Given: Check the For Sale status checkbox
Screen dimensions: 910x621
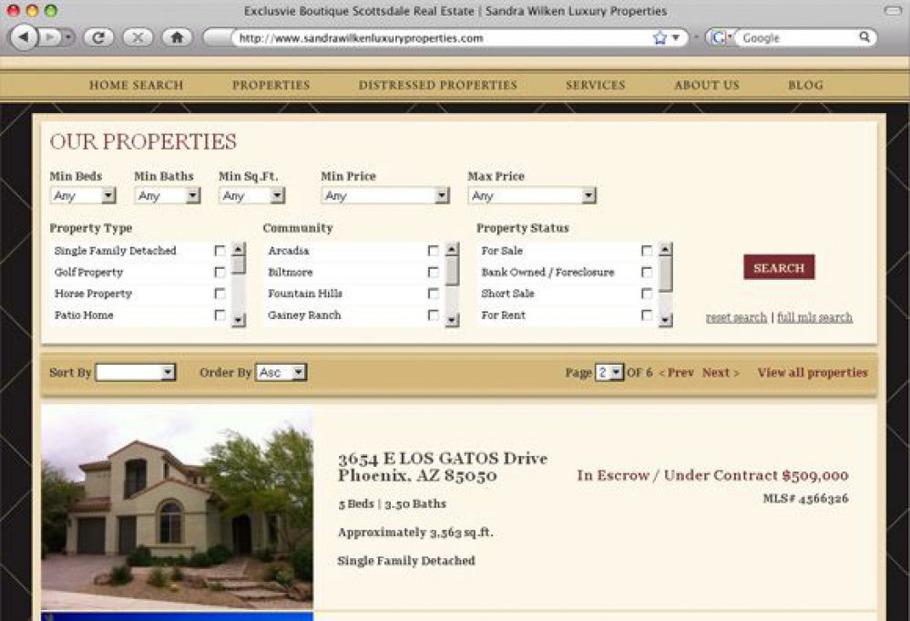Looking at the screenshot, I should [647, 251].
